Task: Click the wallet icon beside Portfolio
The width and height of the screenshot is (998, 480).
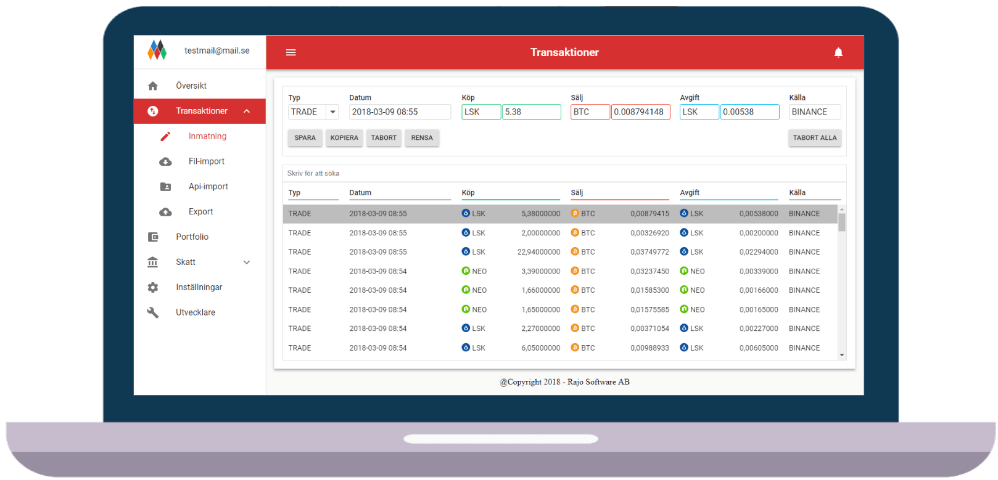Action: click(153, 237)
